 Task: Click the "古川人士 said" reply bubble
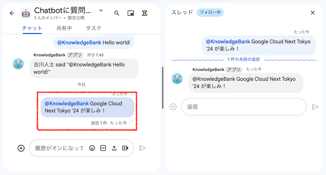pos(84,68)
